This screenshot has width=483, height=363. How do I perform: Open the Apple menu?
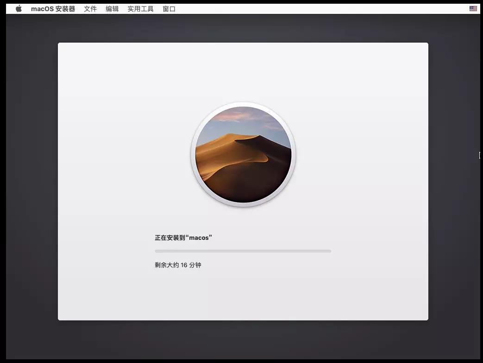coord(19,9)
